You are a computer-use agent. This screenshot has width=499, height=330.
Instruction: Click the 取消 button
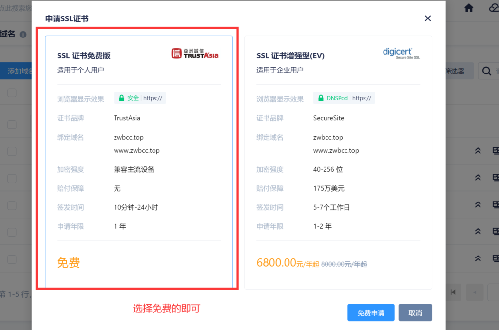click(x=415, y=313)
